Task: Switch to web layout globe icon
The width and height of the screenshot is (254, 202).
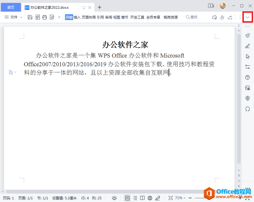Action: 150,198
